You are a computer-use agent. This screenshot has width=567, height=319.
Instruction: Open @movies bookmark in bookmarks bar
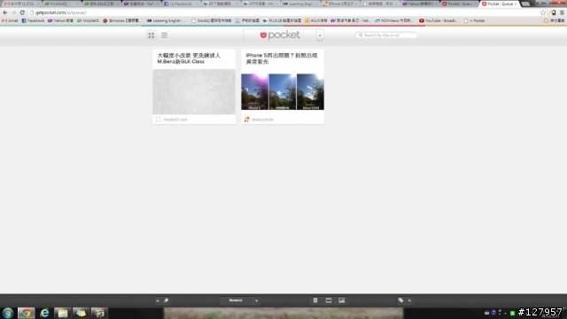[x=122, y=20]
